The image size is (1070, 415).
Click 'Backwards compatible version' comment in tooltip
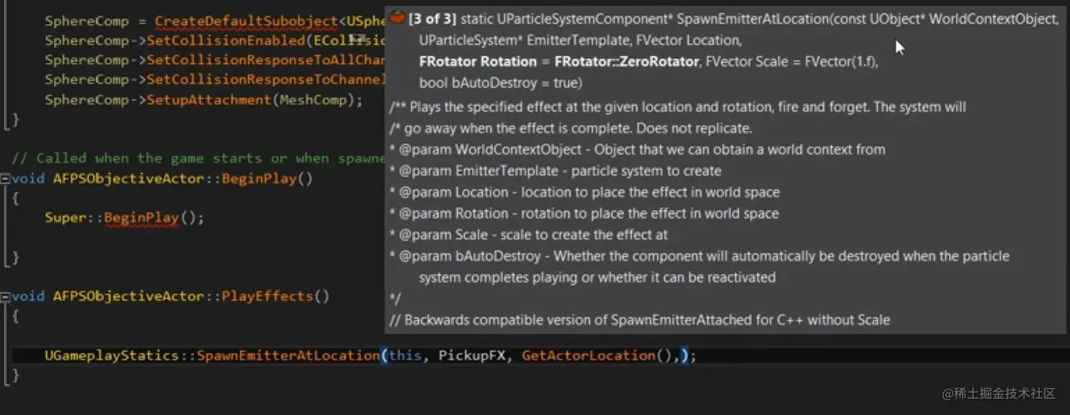pyautogui.click(x=640, y=320)
